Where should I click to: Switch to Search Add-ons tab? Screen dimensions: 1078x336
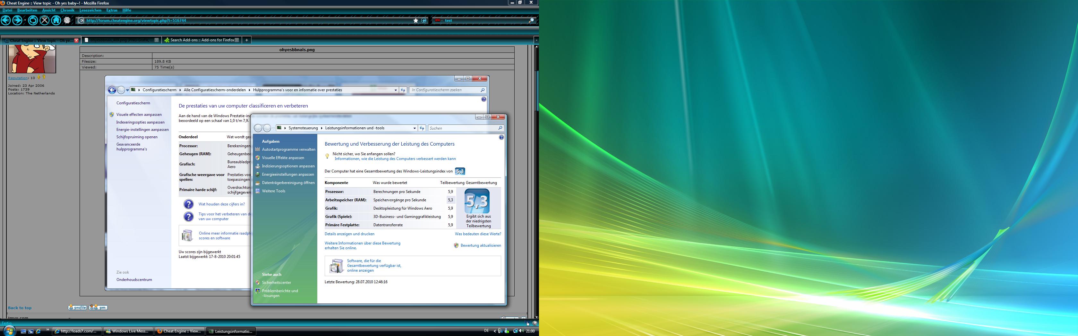[201, 40]
